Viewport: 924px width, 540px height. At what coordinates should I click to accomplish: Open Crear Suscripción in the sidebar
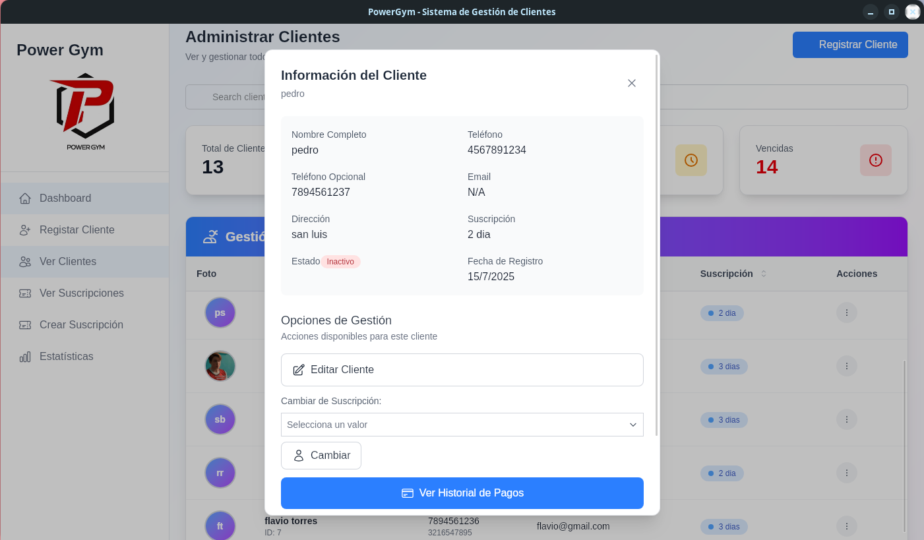(85, 325)
